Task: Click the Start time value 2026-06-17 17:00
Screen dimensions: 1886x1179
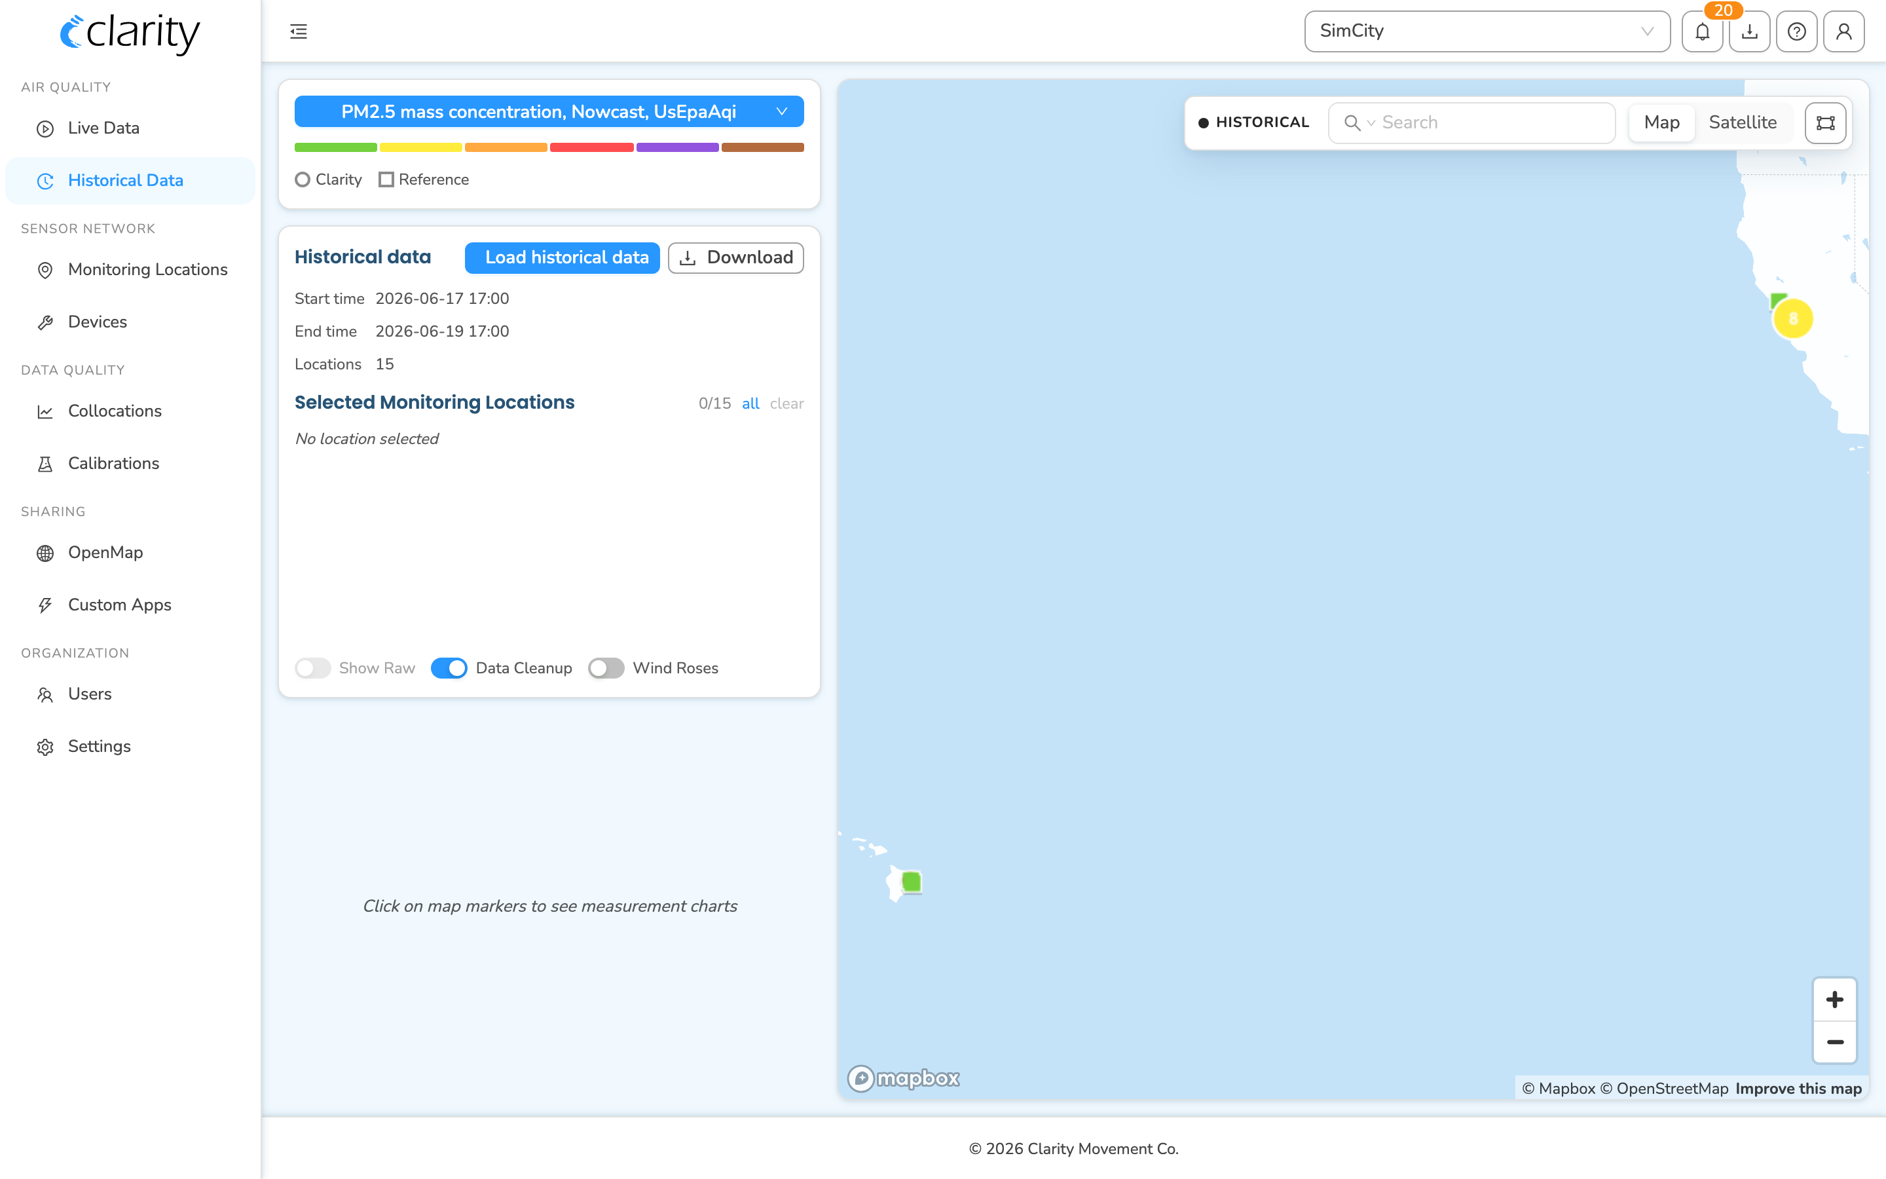Action: click(442, 299)
